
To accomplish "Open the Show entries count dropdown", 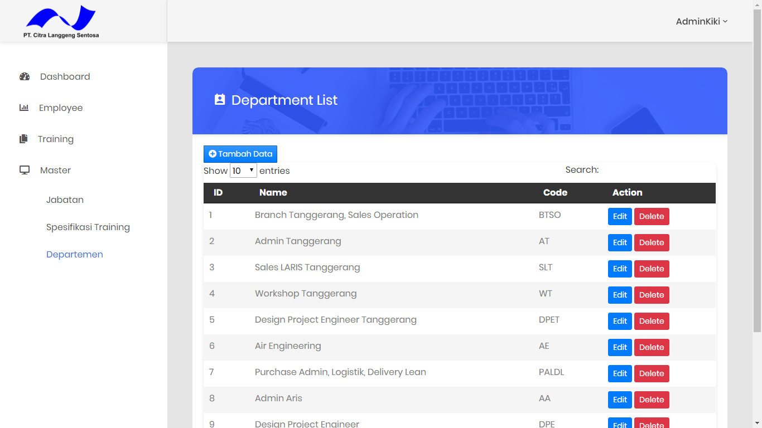I will [243, 171].
